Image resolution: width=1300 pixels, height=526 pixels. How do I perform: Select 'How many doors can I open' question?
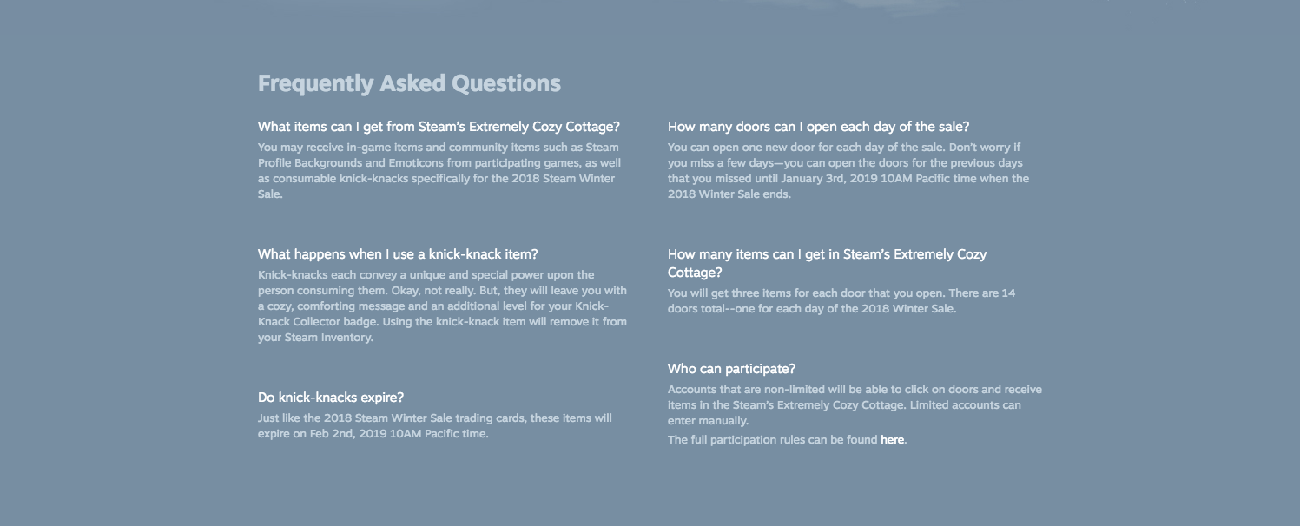818,127
